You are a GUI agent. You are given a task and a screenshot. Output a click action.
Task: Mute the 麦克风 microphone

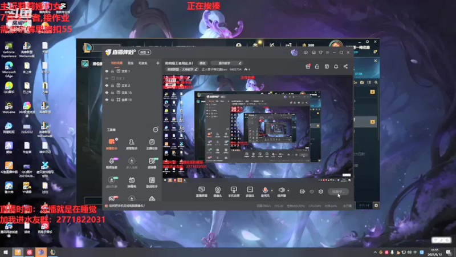[265, 192]
